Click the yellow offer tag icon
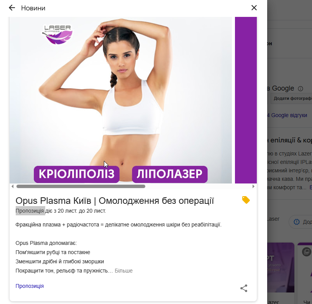This screenshot has width=312, height=304. 246,200
